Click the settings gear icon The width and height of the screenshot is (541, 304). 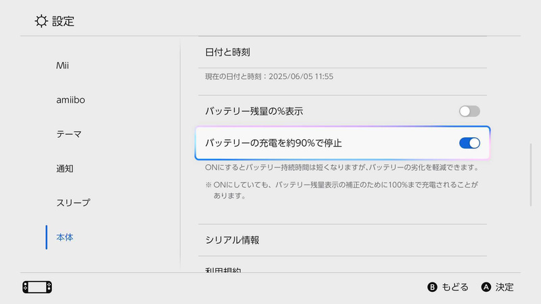(x=42, y=21)
